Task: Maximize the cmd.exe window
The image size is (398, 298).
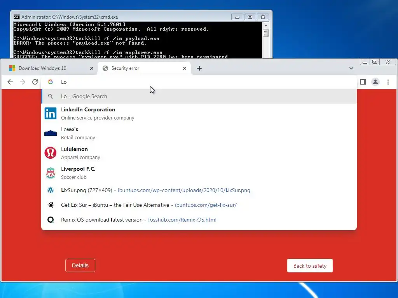Action: (x=250, y=17)
